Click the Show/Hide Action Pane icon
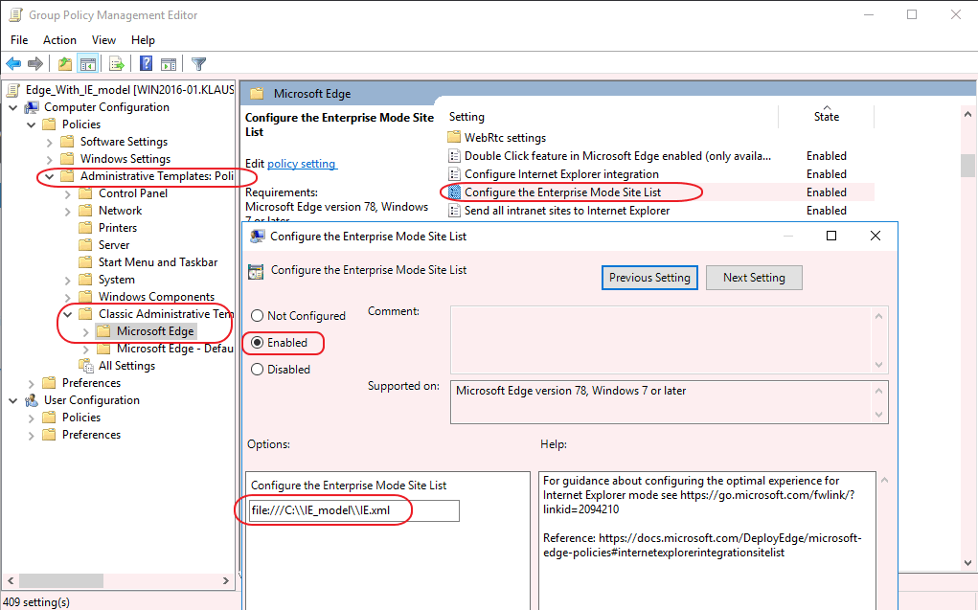978x610 pixels. [169, 64]
